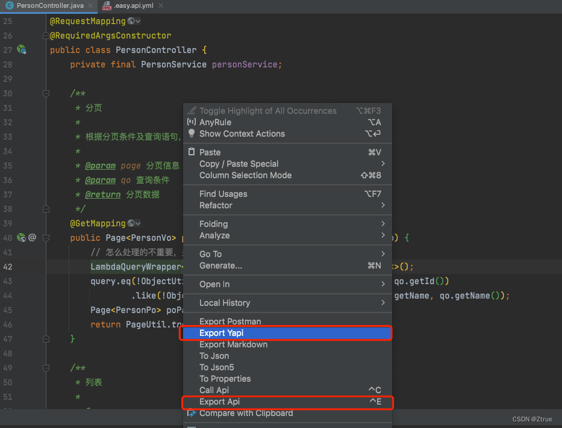Open the URL globe dropdown beside @GetMapping
This screenshot has width=562, height=428.
(x=134, y=223)
